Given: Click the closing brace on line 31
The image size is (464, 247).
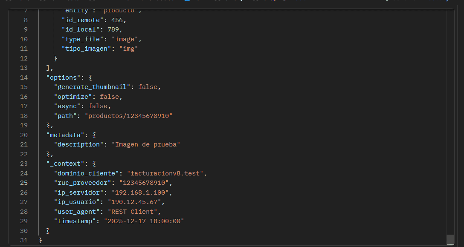Looking at the screenshot, I should 40,241.
